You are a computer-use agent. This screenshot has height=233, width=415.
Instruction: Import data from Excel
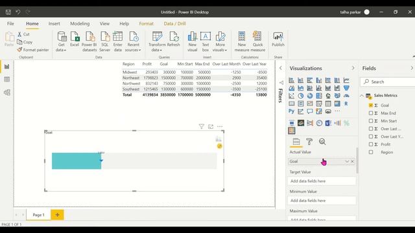click(x=75, y=39)
